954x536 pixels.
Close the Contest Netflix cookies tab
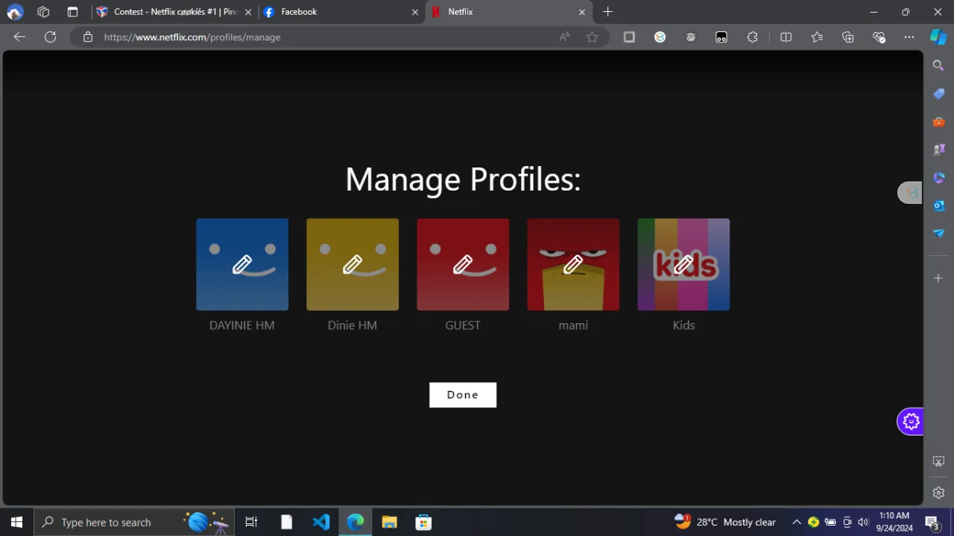coord(248,12)
